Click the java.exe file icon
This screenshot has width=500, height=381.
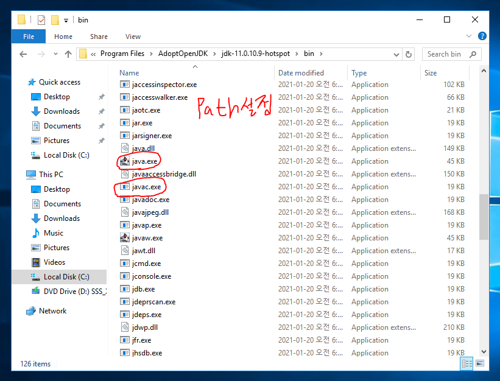125,161
